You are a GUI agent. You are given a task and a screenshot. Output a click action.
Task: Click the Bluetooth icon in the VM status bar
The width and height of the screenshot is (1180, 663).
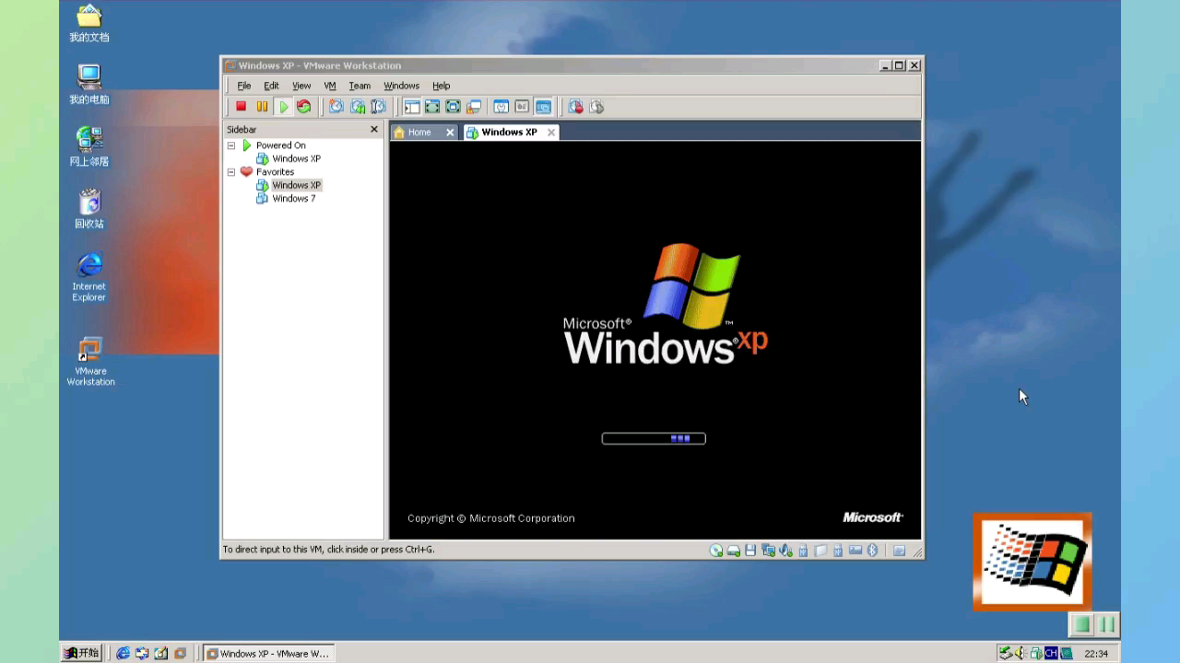click(x=872, y=550)
